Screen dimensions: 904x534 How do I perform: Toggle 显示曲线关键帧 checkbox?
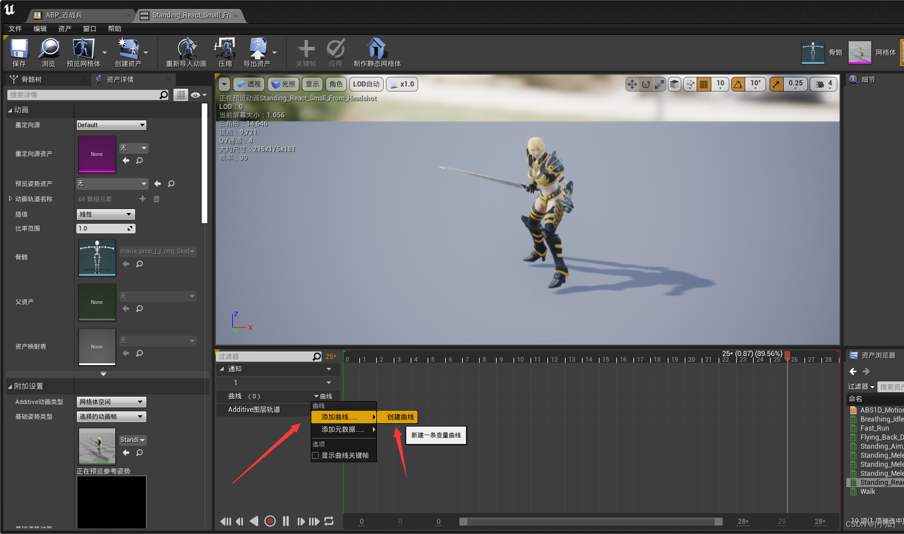tap(316, 455)
